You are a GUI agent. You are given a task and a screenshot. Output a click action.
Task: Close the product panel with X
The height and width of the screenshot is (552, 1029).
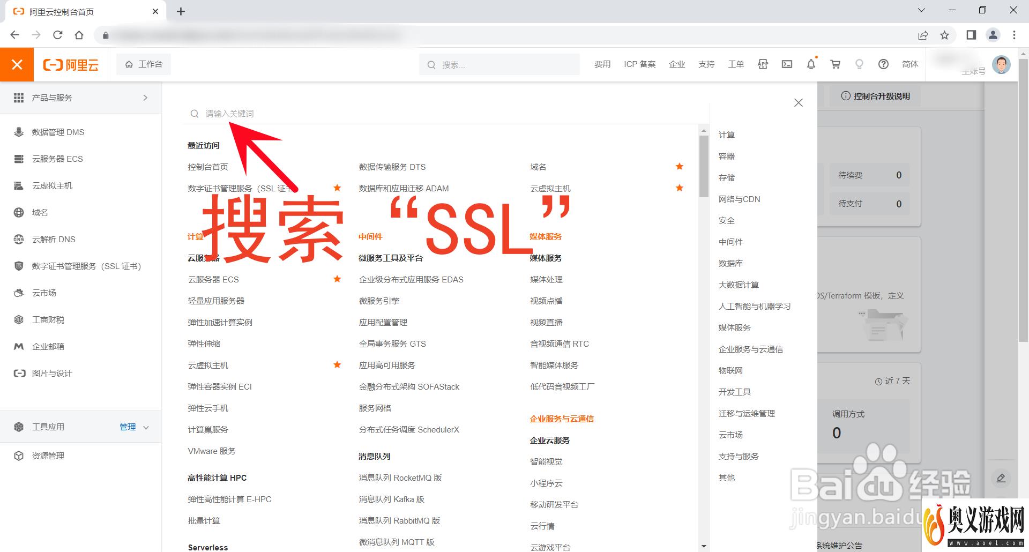click(798, 102)
